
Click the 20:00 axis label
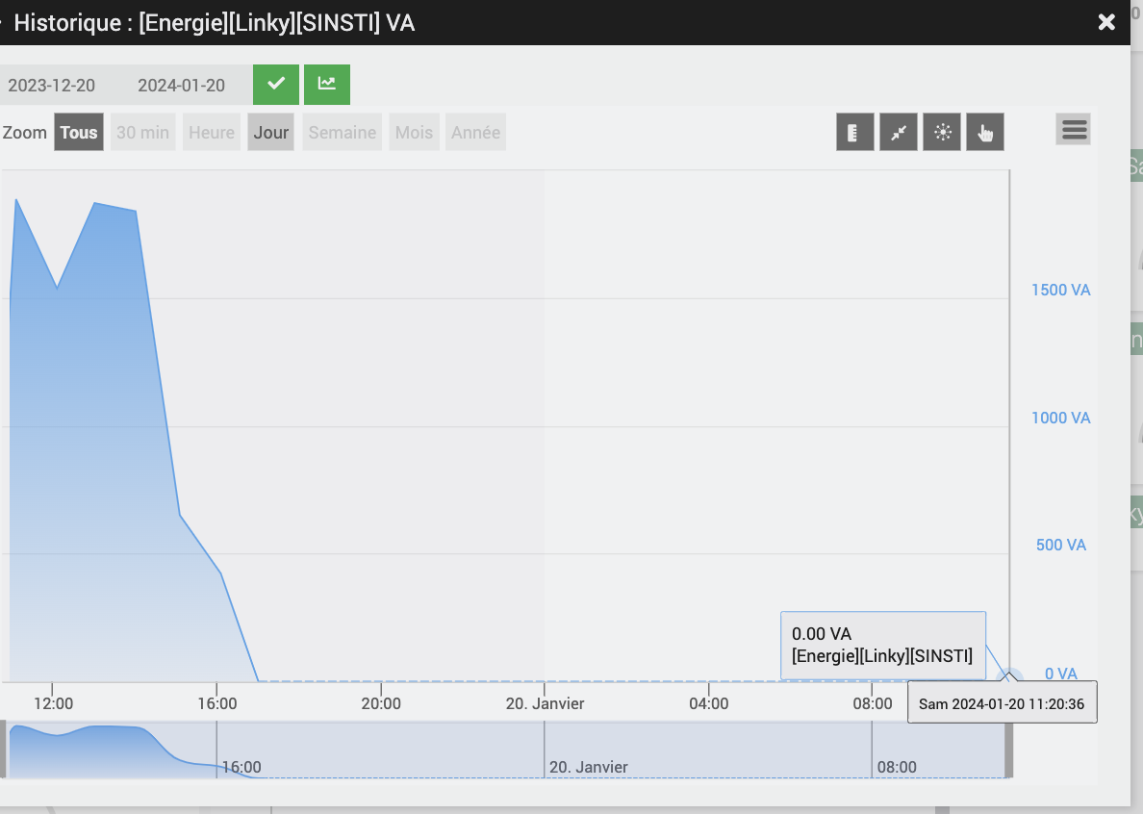[381, 703]
